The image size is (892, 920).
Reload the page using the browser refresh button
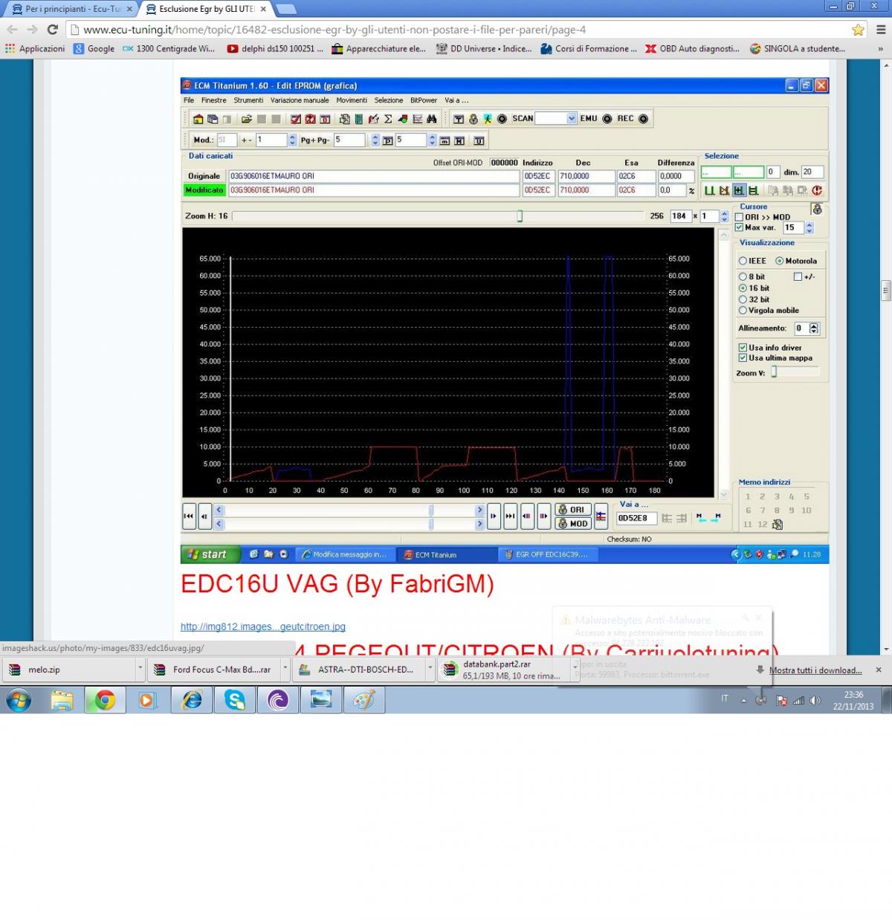point(52,30)
